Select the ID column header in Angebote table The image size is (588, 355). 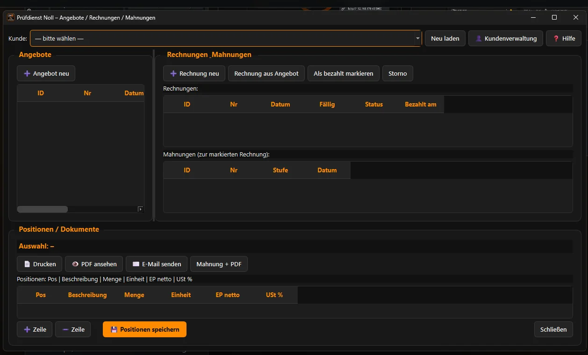pos(41,93)
